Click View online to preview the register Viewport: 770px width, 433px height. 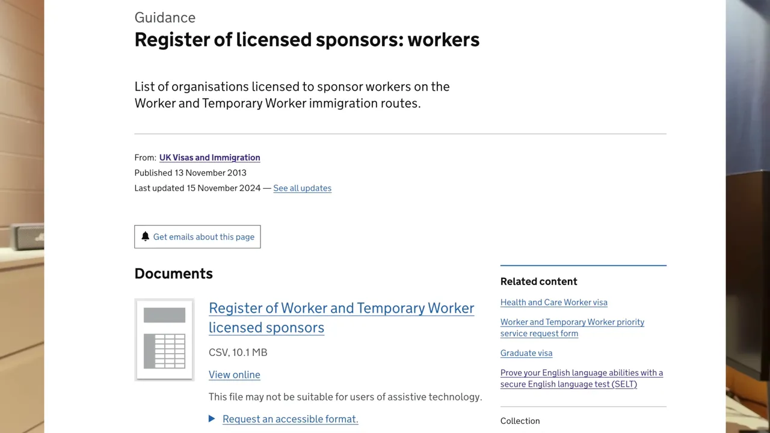point(234,374)
